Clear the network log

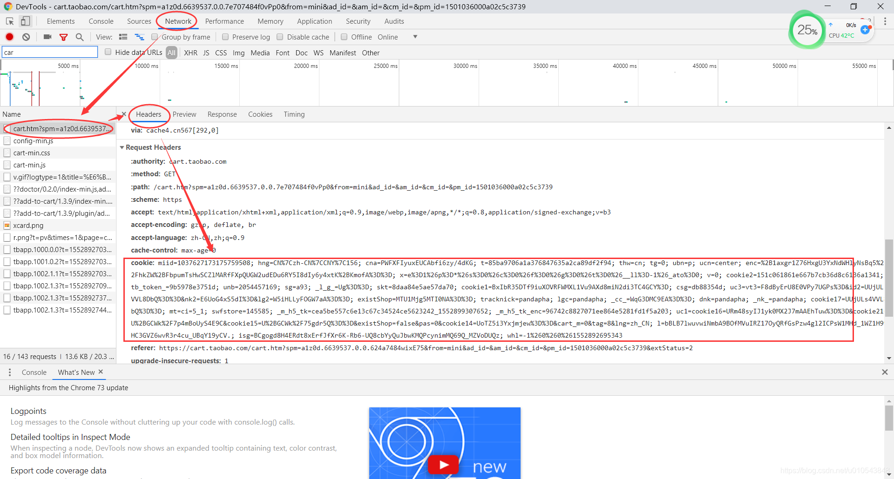[x=26, y=37]
